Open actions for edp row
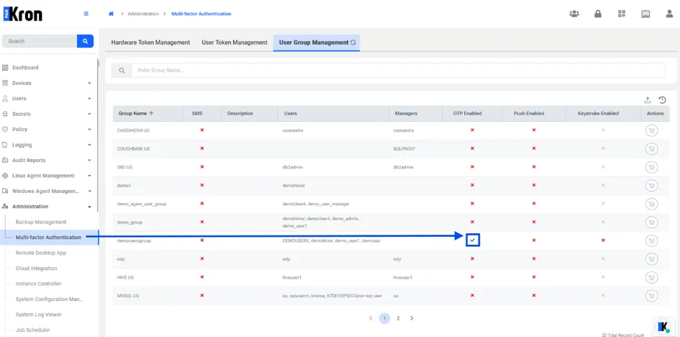This screenshot has height=337, width=680. coord(651,259)
